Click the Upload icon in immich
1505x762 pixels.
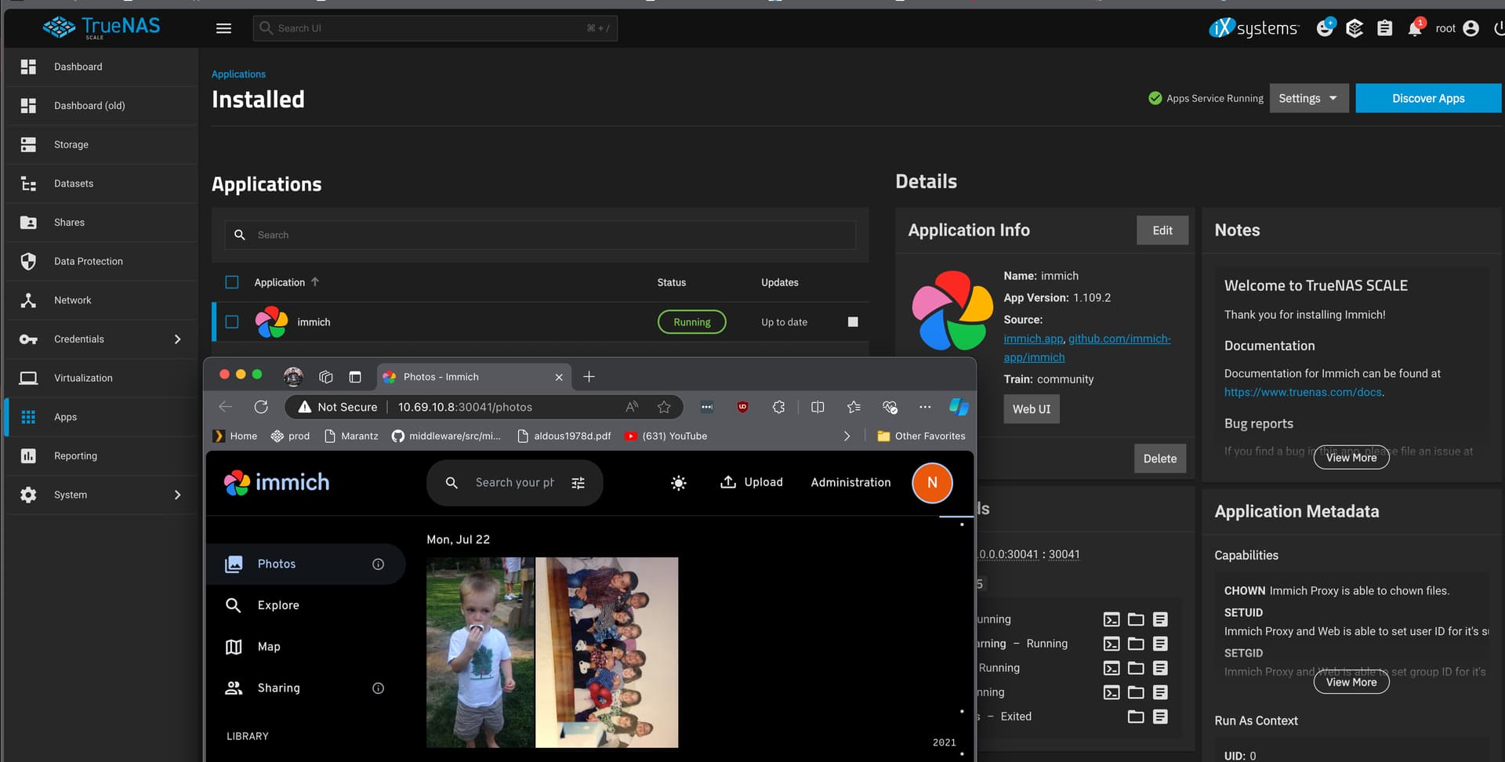[x=728, y=482]
